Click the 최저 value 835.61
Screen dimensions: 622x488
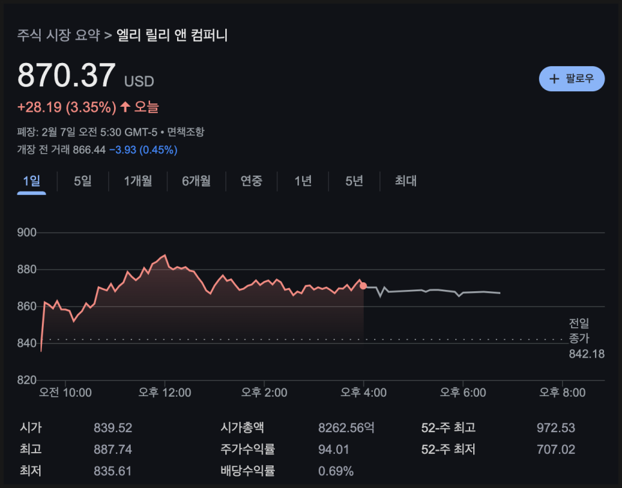tap(113, 471)
